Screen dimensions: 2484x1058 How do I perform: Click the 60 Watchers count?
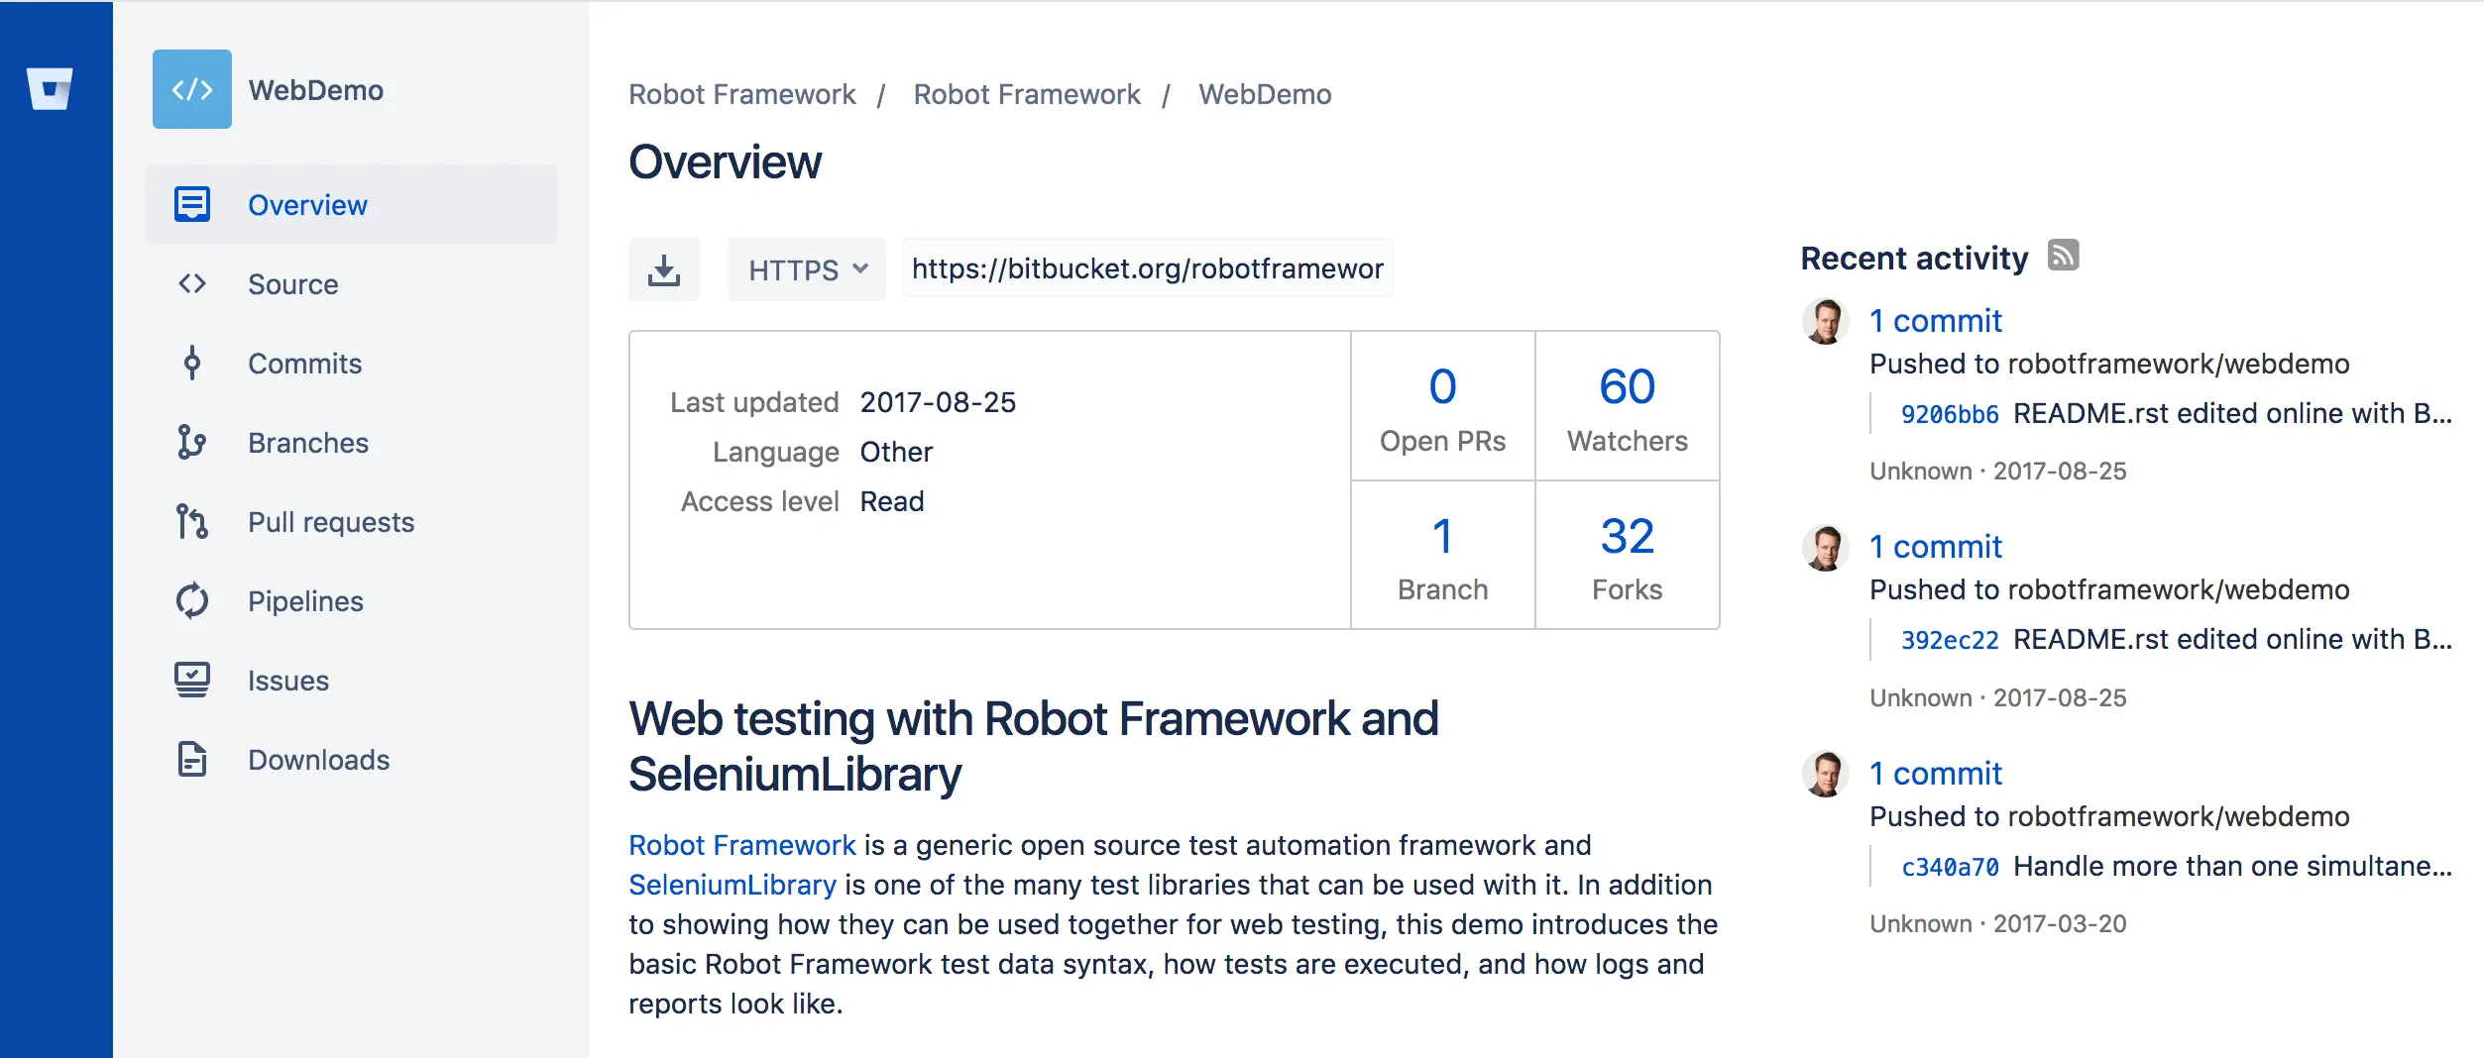[x=1627, y=386]
